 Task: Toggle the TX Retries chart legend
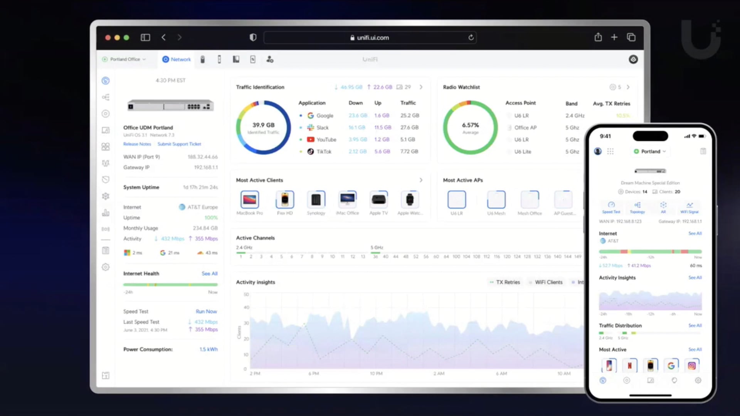click(505, 282)
